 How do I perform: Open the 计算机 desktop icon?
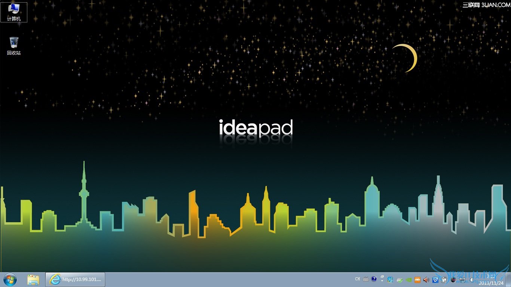tap(14, 12)
